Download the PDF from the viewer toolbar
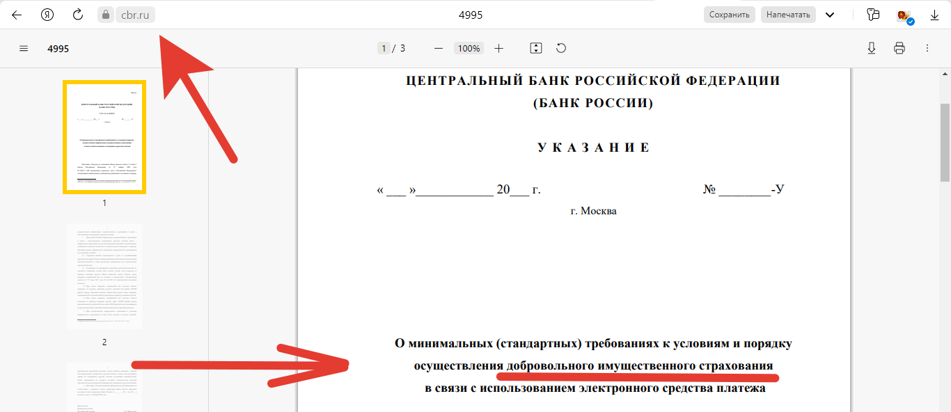The width and height of the screenshot is (951, 412). [x=871, y=48]
